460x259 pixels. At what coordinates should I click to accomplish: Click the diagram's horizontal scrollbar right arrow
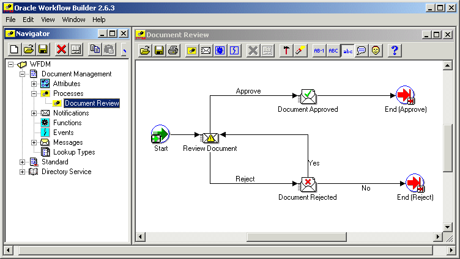[x=437, y=237]
